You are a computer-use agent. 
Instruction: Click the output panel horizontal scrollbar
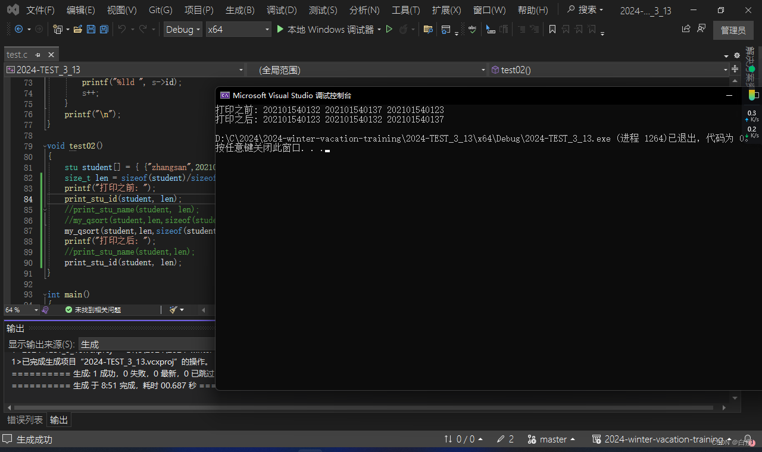(363, 407)
